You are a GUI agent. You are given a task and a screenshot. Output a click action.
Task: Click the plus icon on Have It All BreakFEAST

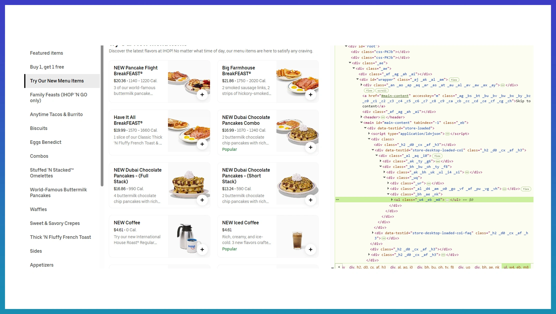202,144
